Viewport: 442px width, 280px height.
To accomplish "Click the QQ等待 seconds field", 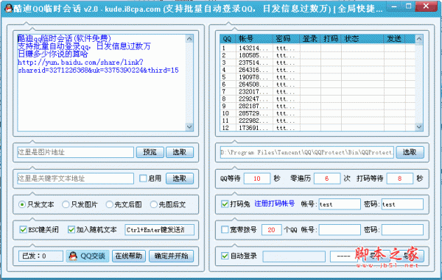I will (257, 179).
